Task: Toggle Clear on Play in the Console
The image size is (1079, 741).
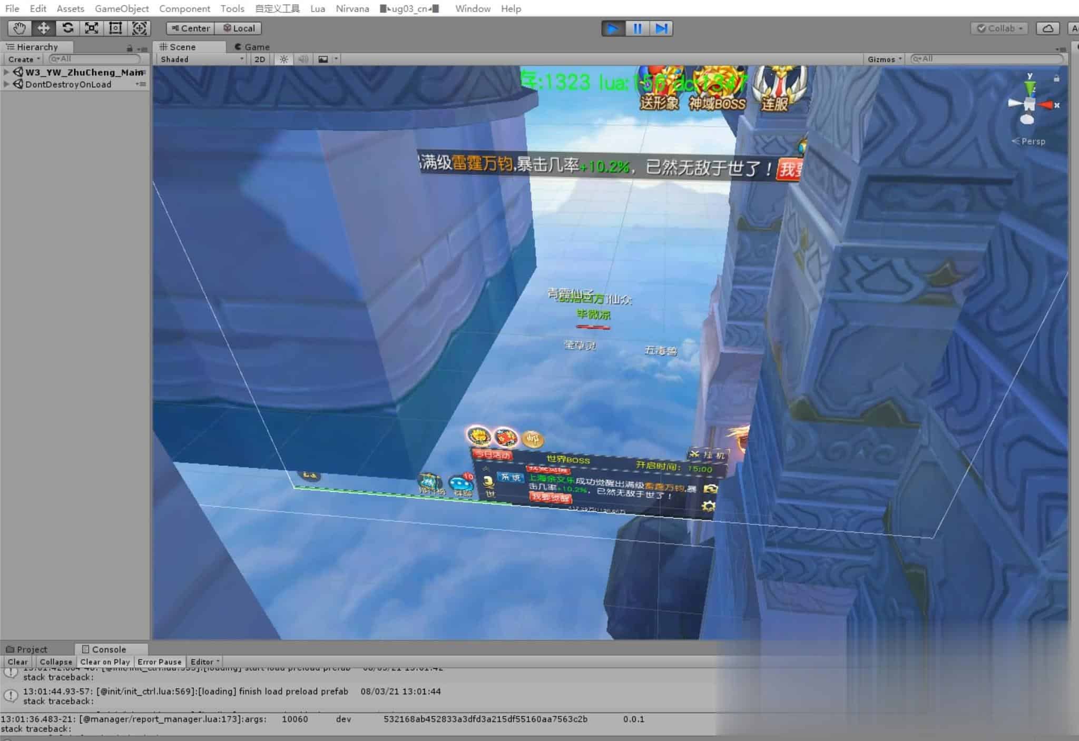Action: point(105,661)
